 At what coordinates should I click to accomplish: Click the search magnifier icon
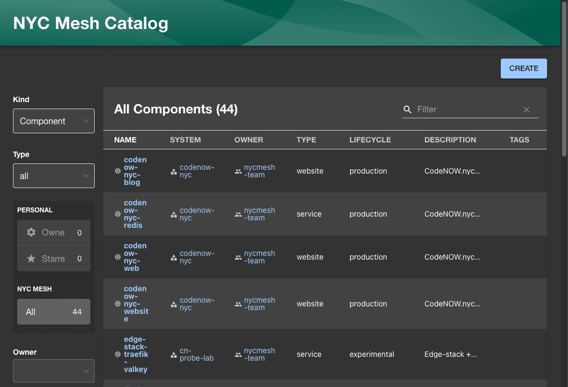pyautogui.click(x=408, y=110)
